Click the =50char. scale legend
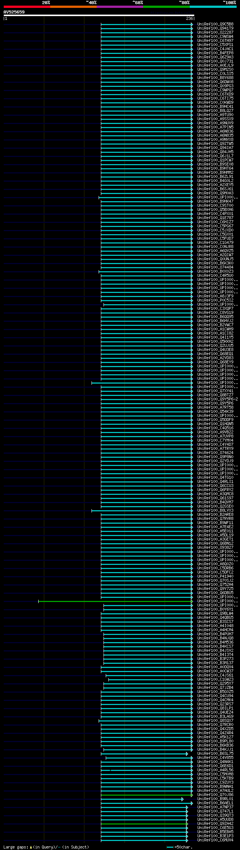Image resolution: width=240 pixels, height=850 pixels. pos(180,847)
